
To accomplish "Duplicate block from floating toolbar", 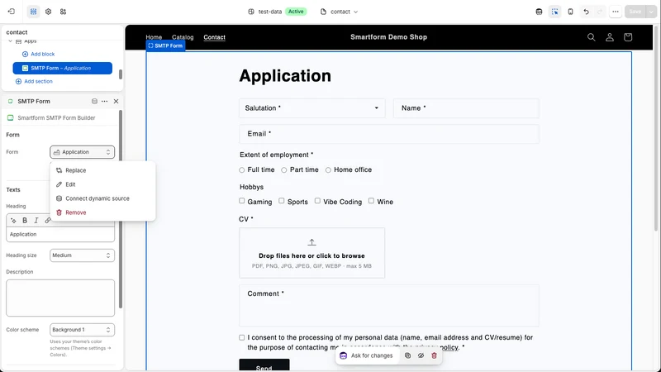I will tap(407, 355).
